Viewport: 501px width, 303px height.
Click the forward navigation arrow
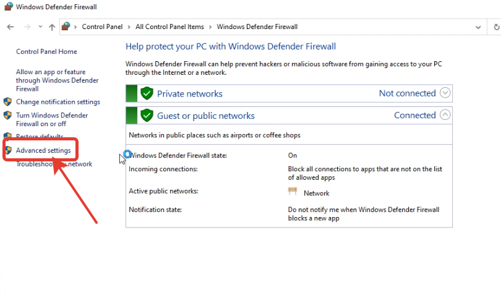[x=27, y=27]
